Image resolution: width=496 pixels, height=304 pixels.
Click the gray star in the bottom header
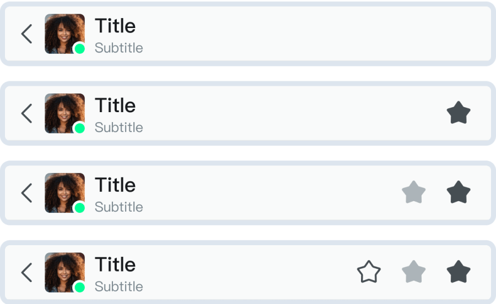pyautogui.click(x=413, y=272)
